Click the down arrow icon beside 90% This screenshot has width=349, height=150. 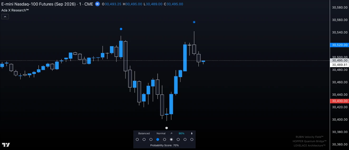click(x=192, y=133)
